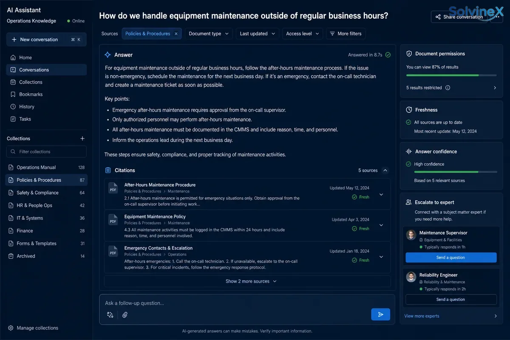Attach a file using the paperclip icon
The height and width of the screenshot is (340, 510).
tap(125, 315)
